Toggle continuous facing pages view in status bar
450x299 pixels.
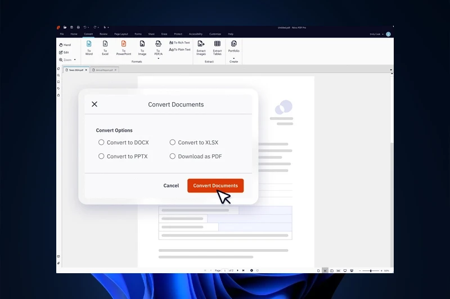coord(339,271)
